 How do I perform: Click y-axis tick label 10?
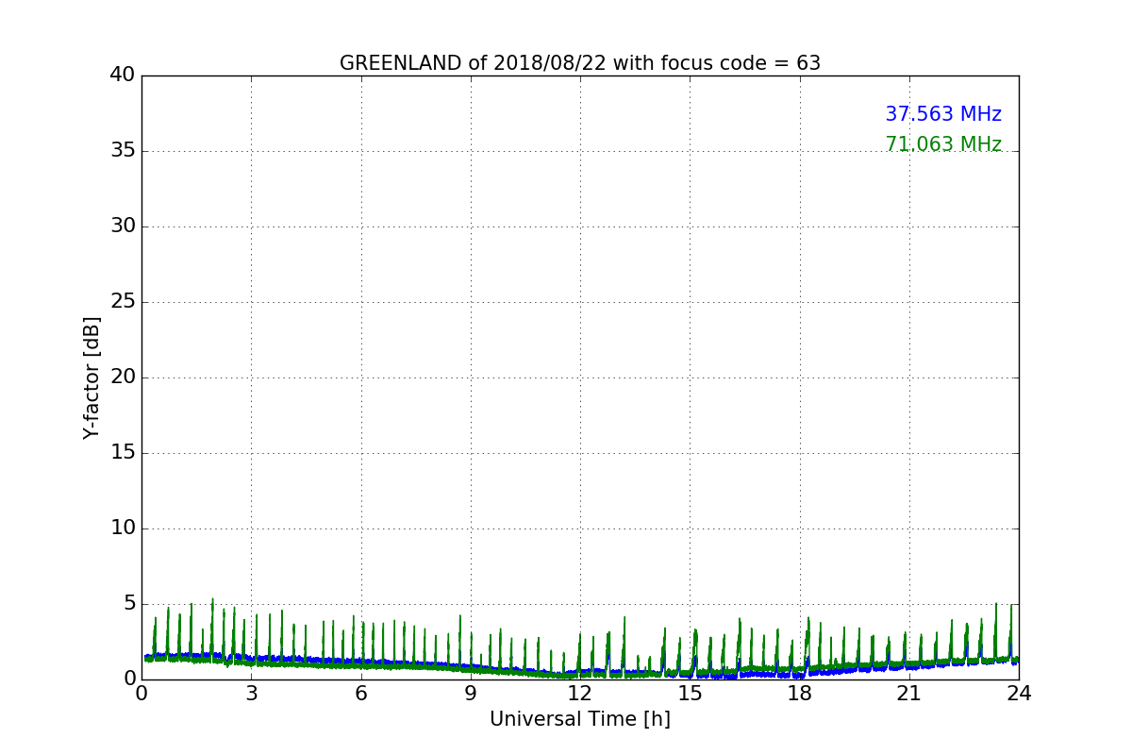123,528
